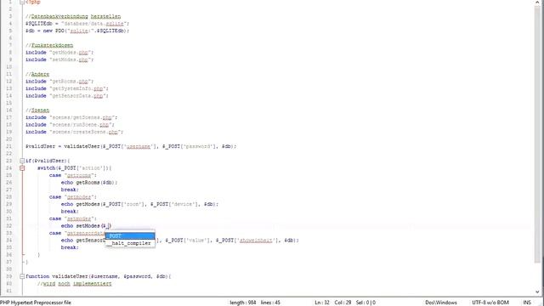Click the break; statement on line 27
Viewport: 544px width, 306px height.
point(70,190)
